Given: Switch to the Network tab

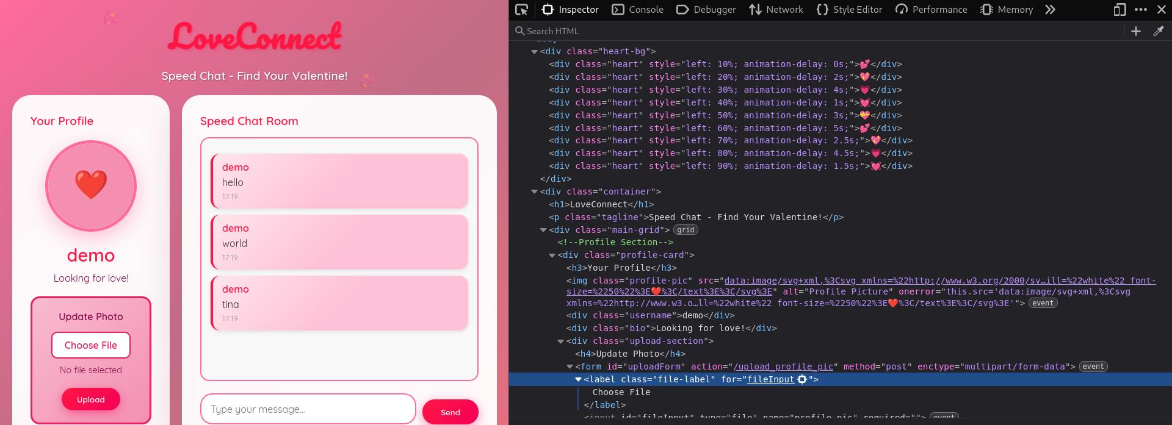Looking at the screenshot, I should (776, 10).
